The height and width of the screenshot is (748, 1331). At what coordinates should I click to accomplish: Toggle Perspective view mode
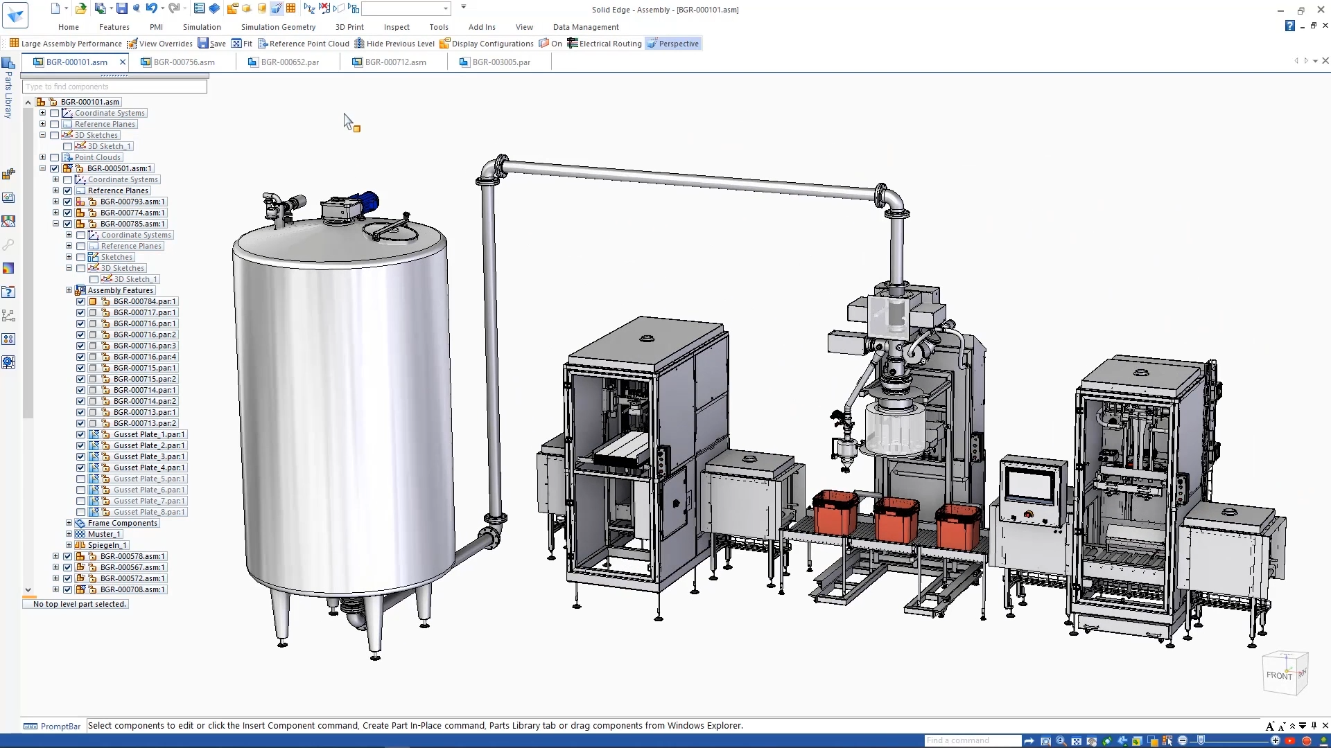click(x=672, y=43)
